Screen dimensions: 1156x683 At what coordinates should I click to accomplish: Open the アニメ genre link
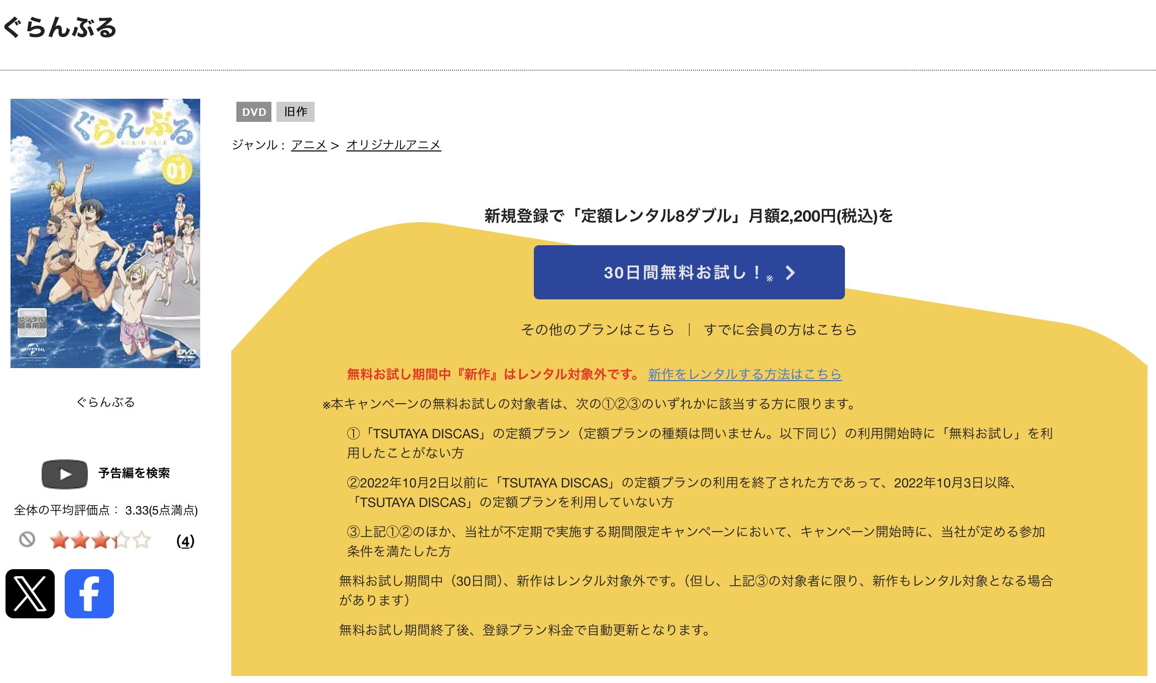[x=309, y=145]
